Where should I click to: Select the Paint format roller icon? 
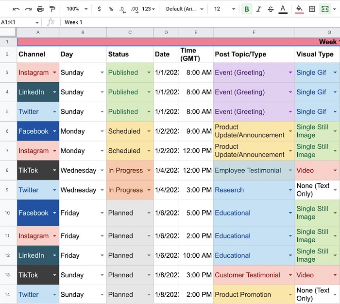(52, 9)
